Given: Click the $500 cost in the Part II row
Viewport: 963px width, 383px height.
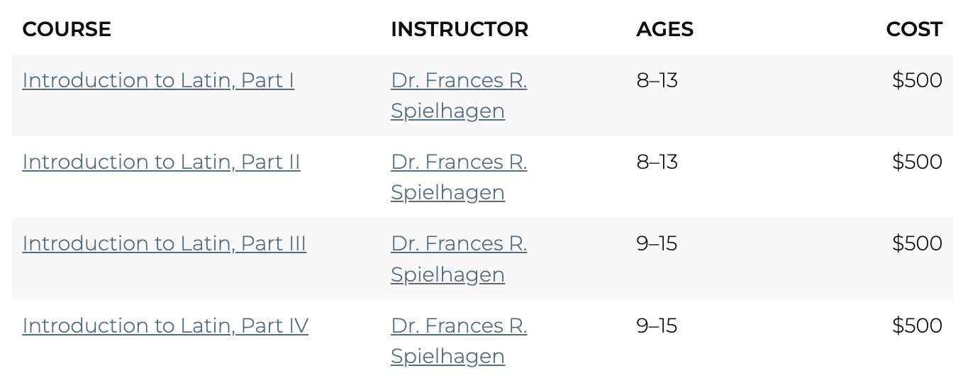Looking at the screenshot, I should pyautogui.click(x=917, y=162).
